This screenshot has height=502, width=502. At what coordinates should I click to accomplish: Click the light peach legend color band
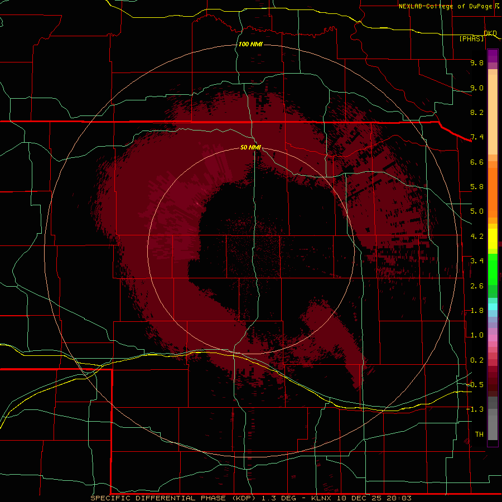coord(493,114)
